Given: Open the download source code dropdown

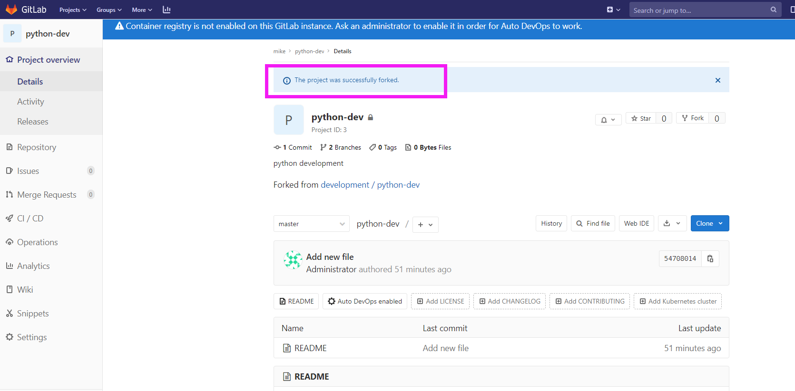Looking at the screenshot, I should click(x=672, y=223).
